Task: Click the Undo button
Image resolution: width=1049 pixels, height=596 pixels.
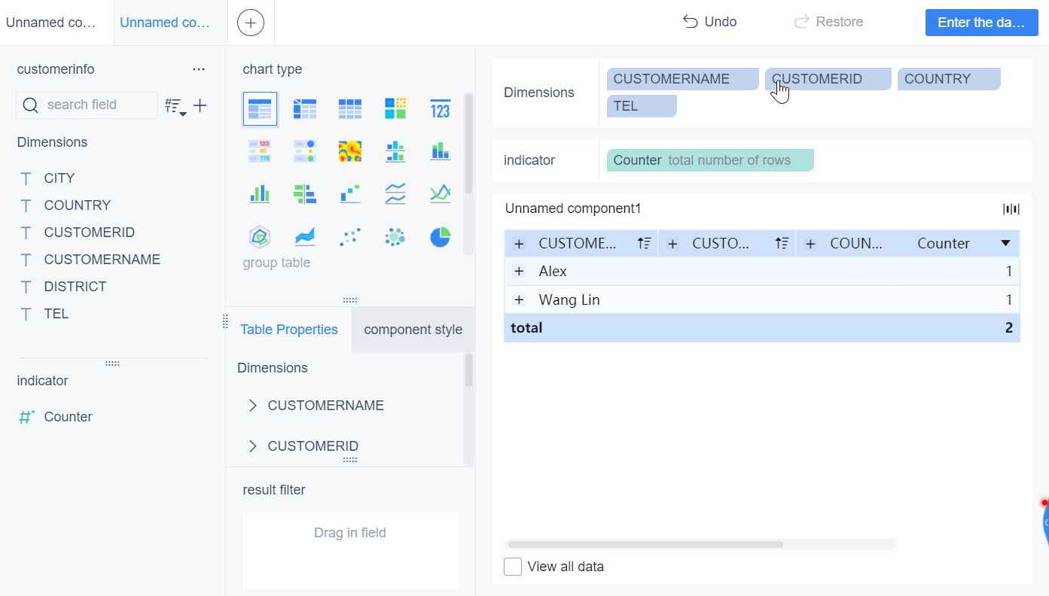Action: (709, 22)
